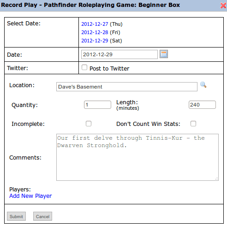Click the location search magnifier icon
The image size is (227, 226).
point(203,85)
